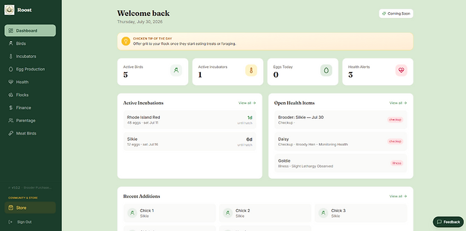Image resolution: width=466 pixels, height=231 pixels.
Task: Click the Store bag icon
Action: tap(11, 208)
